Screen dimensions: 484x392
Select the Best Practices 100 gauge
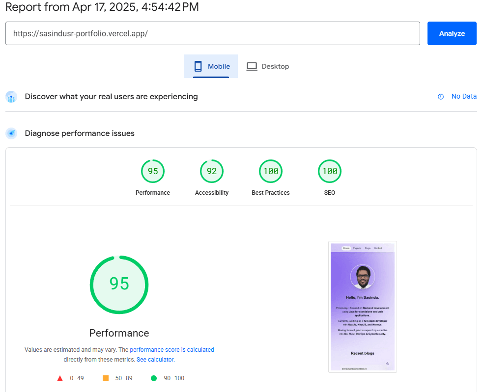point(271,171)
